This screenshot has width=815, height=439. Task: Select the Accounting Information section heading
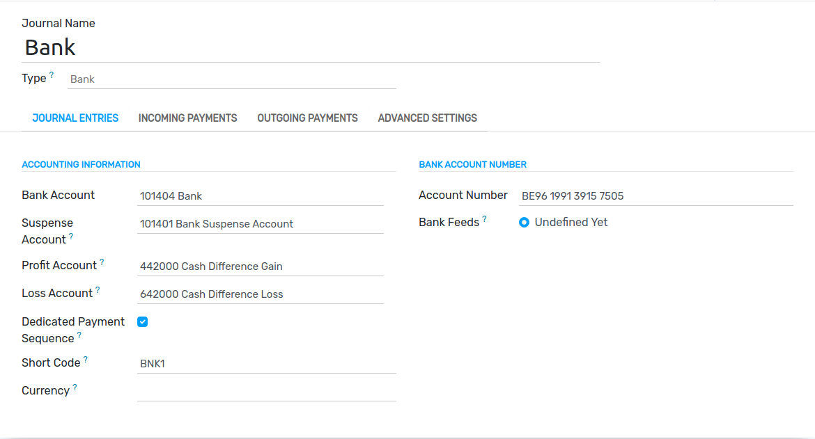pyautogui.click(x=81, y=164)
